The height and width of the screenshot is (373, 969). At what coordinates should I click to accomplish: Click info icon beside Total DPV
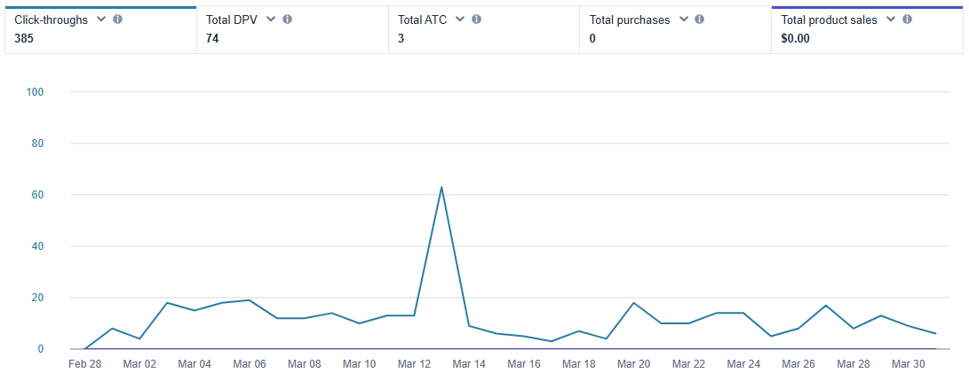(x=287, y=19)
